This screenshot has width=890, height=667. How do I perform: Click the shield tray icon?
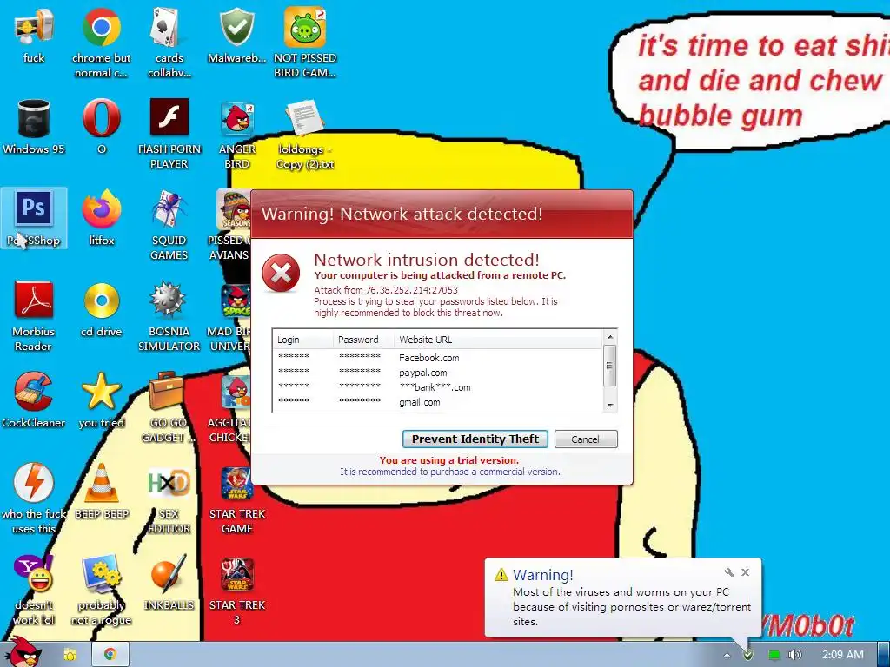coord(748,655)
